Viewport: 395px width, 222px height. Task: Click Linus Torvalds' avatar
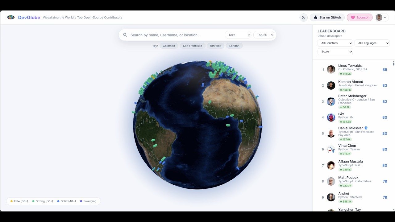[x=331, y=69]
